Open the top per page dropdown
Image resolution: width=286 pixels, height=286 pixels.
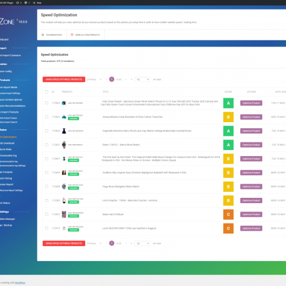click(x=142, y=79)
